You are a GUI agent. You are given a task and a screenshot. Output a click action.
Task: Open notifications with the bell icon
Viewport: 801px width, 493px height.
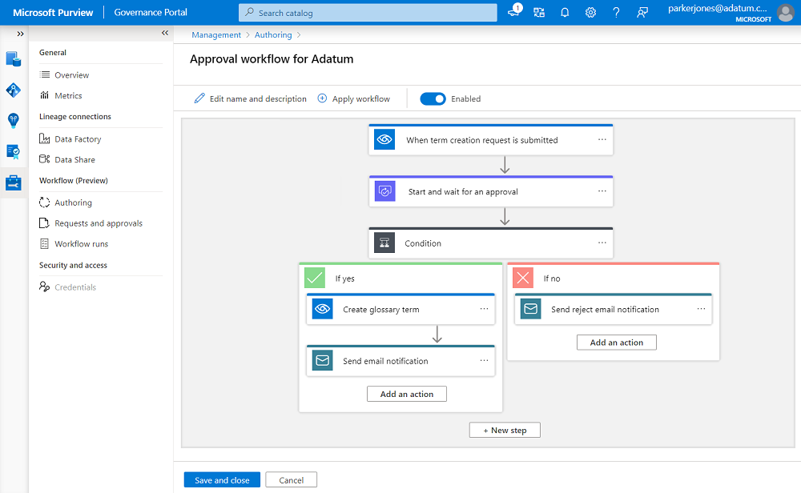565,13
